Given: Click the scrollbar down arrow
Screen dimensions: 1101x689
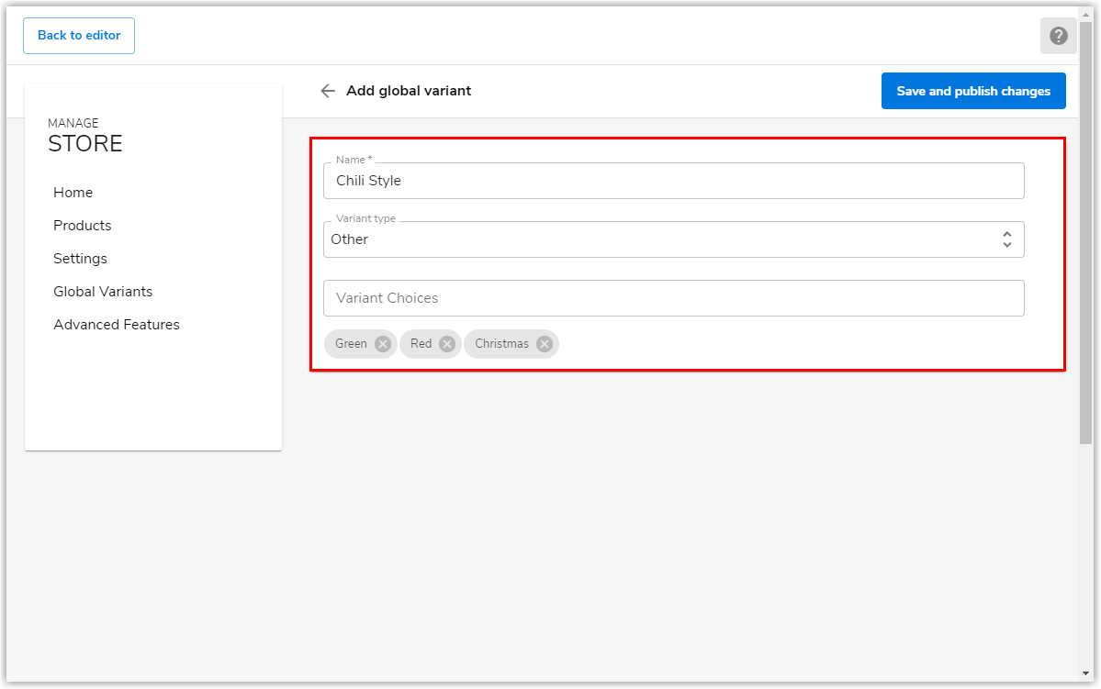Looking at the screenshot, I should (1085, 673).
